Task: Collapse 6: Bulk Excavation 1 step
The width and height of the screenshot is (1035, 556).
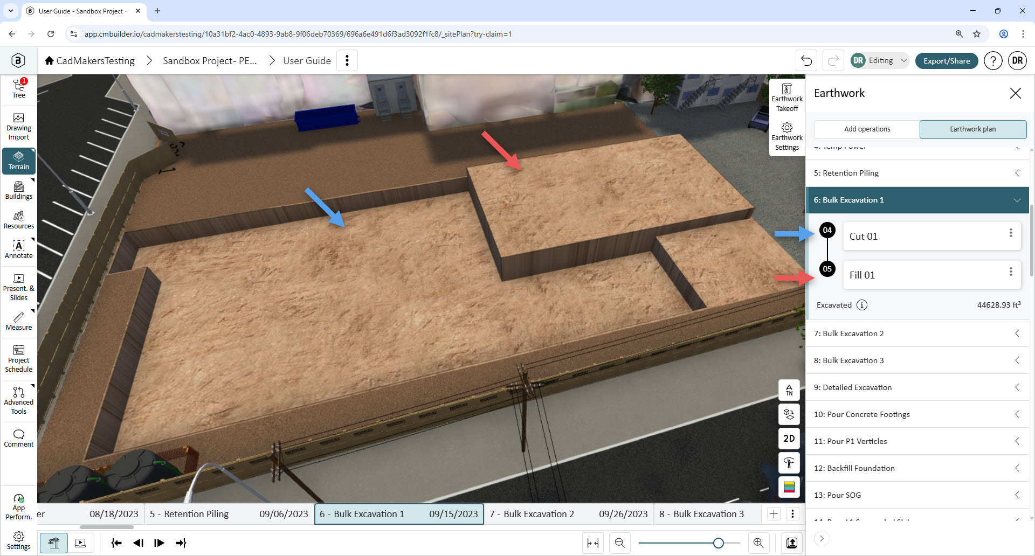Action: click(917, 200)
